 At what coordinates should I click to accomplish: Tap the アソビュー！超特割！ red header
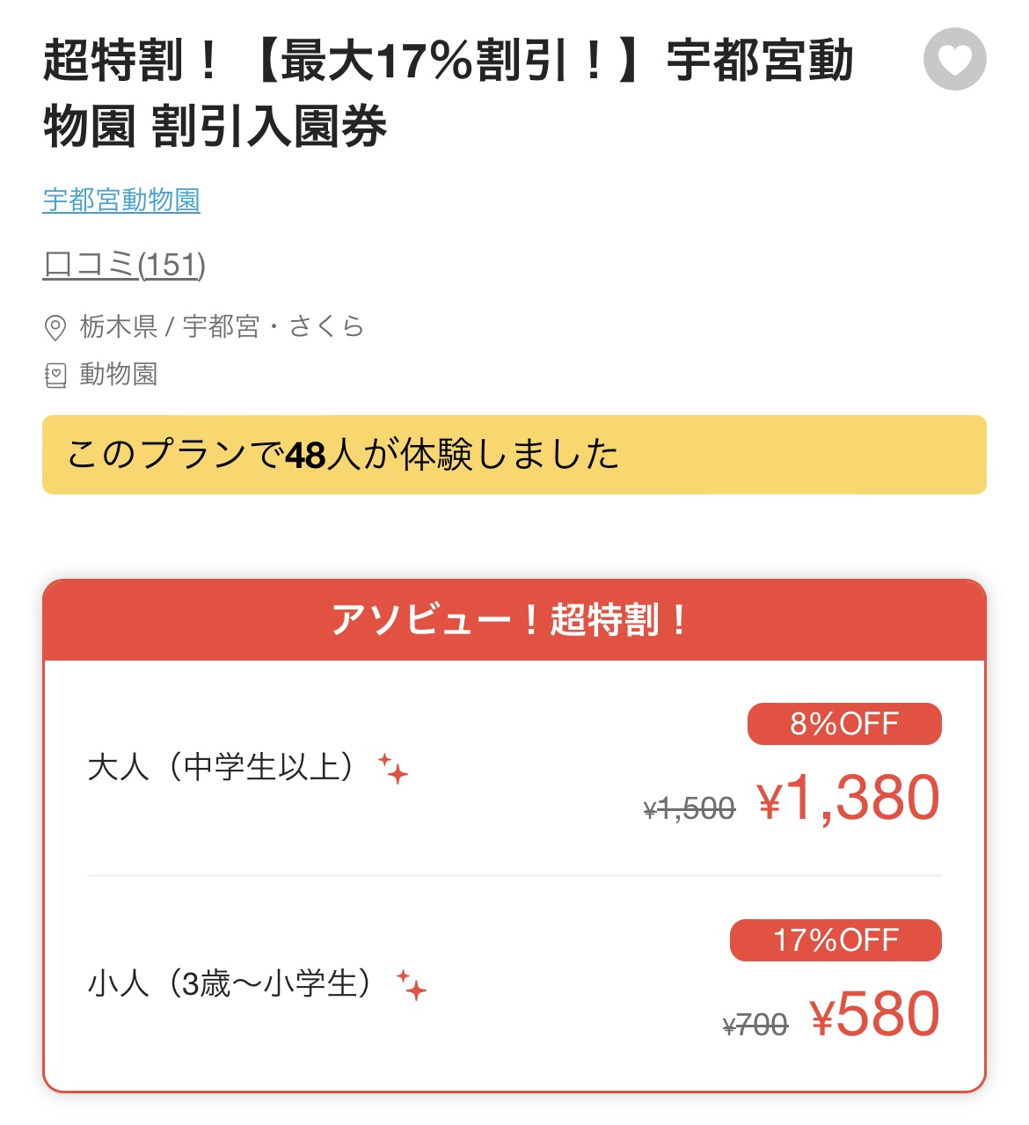[x=514, y=620]
